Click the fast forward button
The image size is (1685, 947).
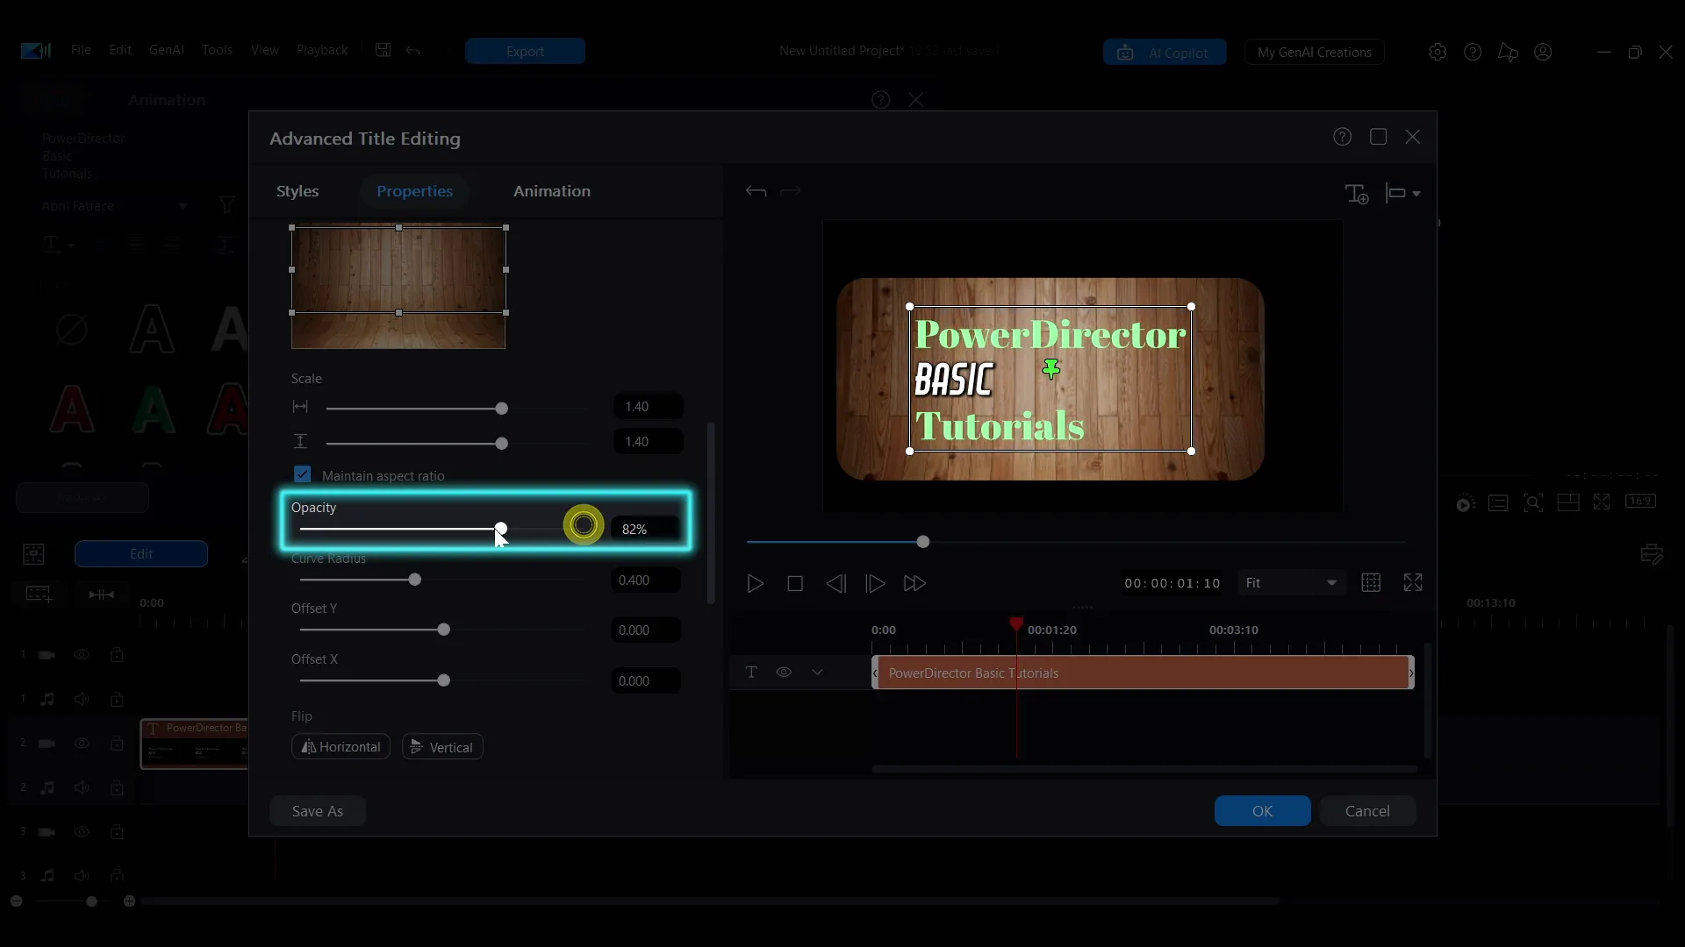pos(914,583)
